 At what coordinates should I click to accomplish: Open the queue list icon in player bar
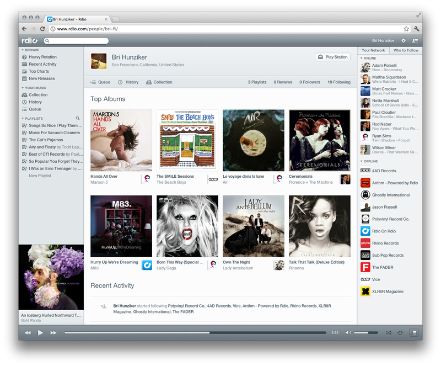coord(414,333)
